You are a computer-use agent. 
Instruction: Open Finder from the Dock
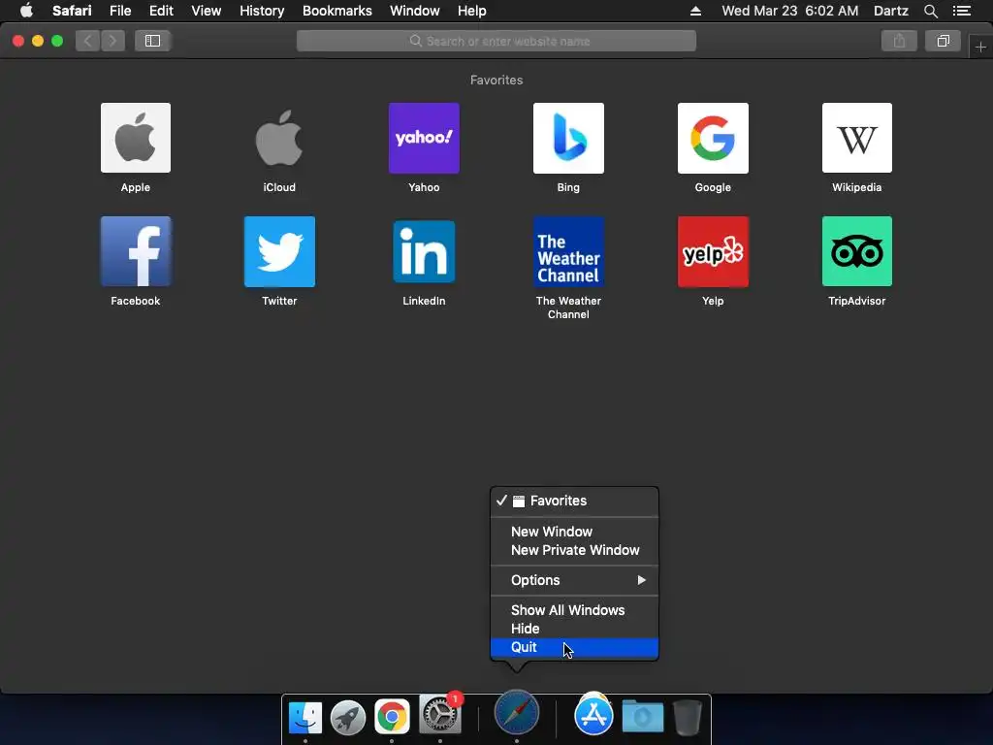305,717
